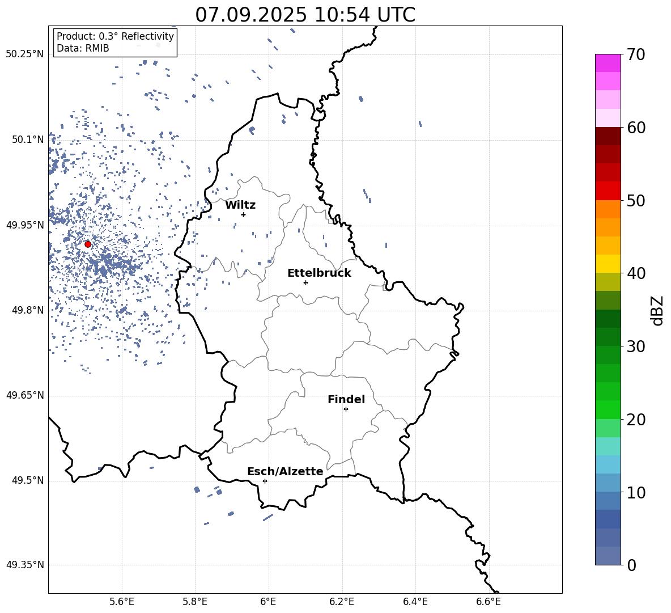Click the Product: 0.3° Reflectivity text
This screenshot has width=671, height=613.
115,36
